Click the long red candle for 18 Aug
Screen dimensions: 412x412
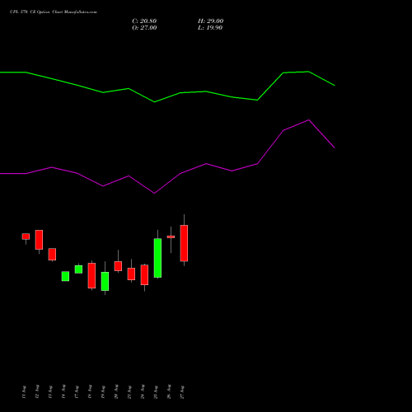[x=91, y=275]
